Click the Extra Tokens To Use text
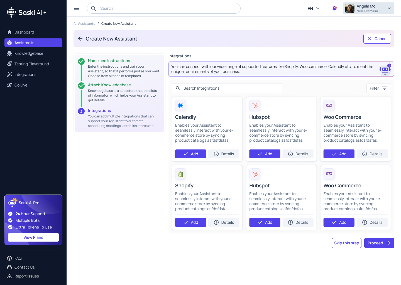The image size is (401, 285). [34, 227]
